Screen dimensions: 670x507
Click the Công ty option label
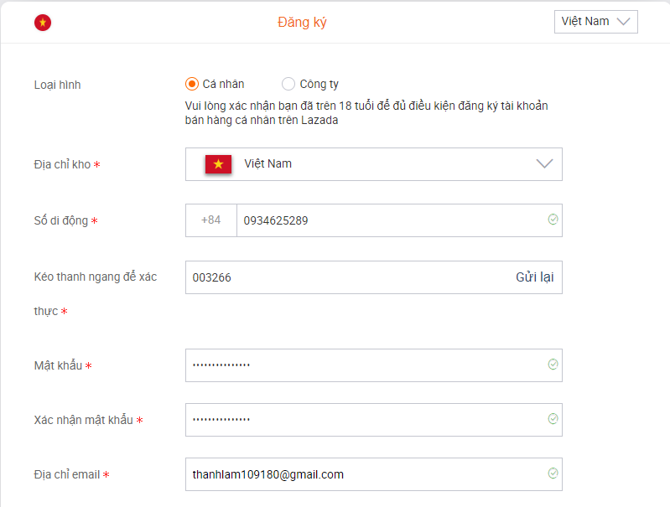[x=319, y=84]
